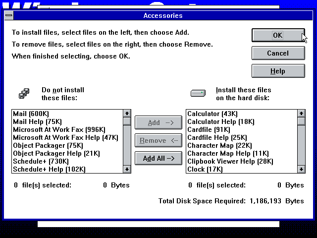The height and width of the screenshot is (238, 317).
Task: Cancel the Accessories dialog
Action: [278, 53]
